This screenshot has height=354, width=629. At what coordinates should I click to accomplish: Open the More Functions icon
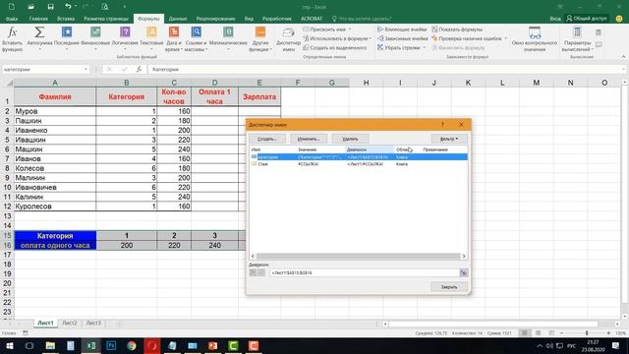[260, 32]
